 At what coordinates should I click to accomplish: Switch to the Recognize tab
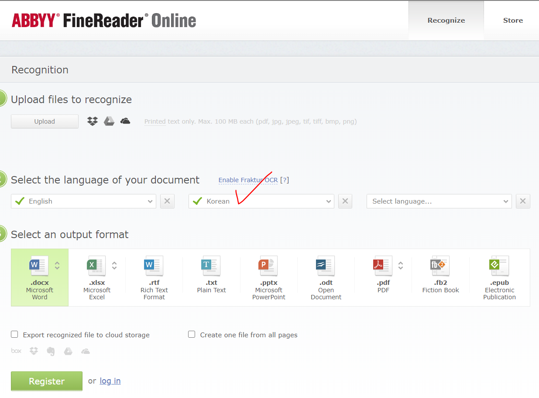tap(446, 20)
